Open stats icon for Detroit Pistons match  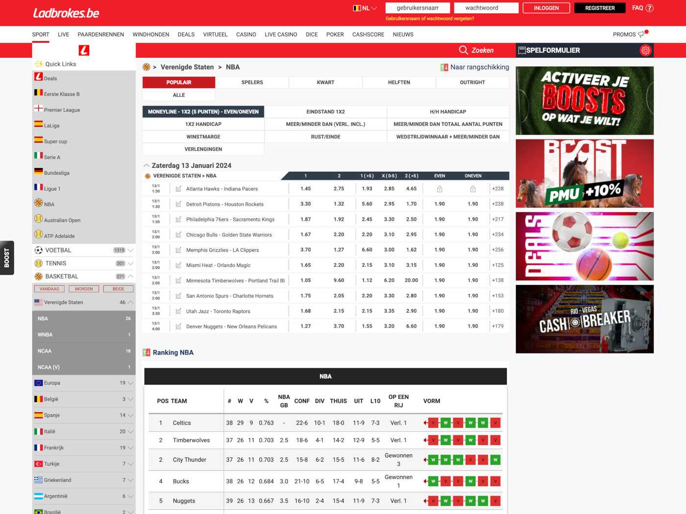tap(178, 204)
